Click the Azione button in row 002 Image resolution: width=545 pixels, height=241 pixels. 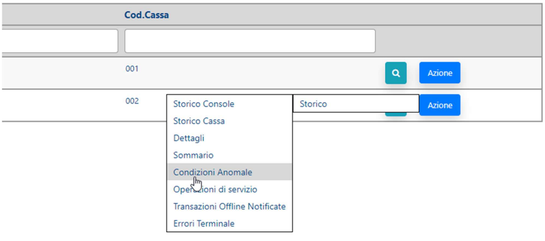(x=440, y=105)
